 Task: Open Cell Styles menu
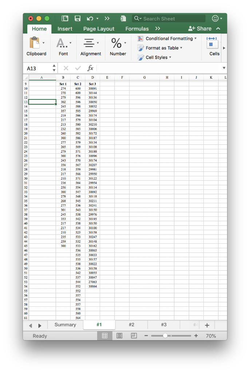coord(154,58)
